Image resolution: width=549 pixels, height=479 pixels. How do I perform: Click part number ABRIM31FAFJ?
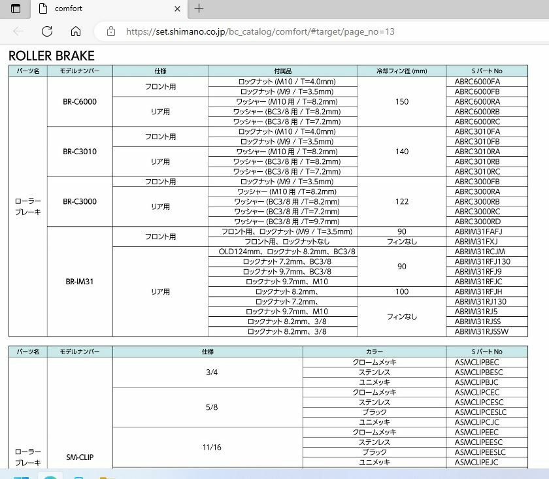pyautogui.click(x=478, y=231)
